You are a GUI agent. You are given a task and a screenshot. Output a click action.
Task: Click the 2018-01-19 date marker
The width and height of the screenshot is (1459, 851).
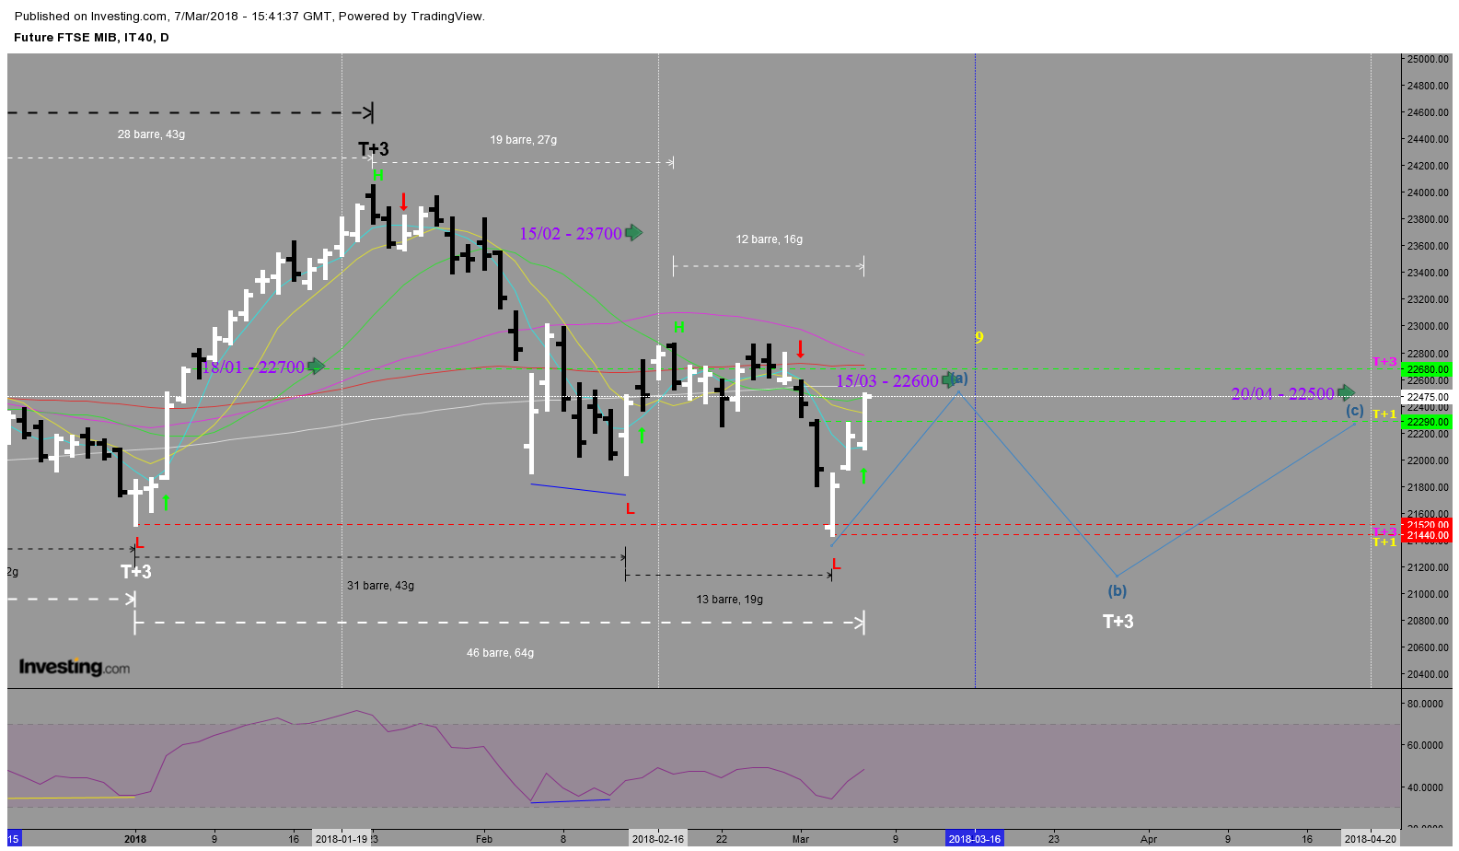click(x=342, y=839)
